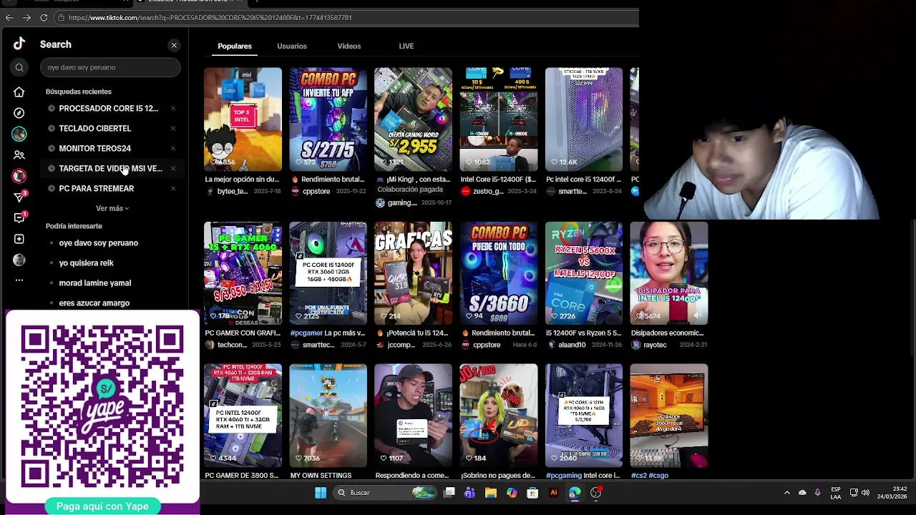Open File Explorer from taskbar
The height and width of the screenshot is (515, 916).
tap(490, 493)
